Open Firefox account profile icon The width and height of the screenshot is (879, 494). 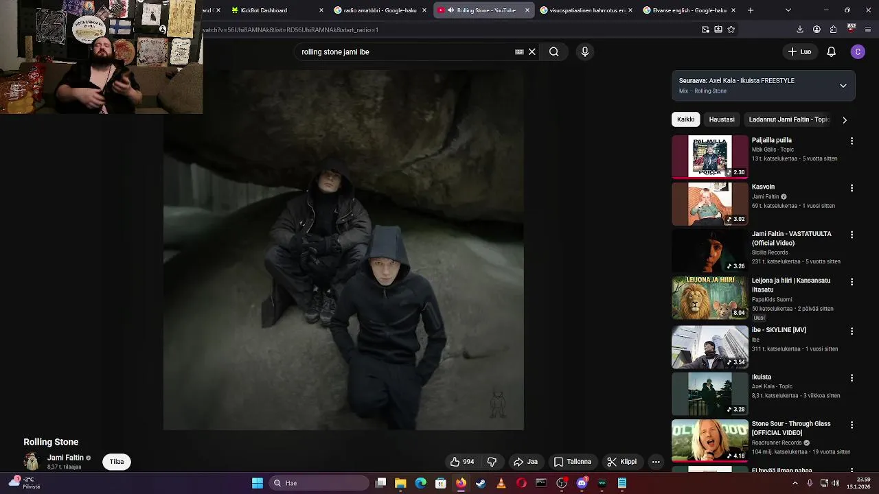(817, 30)
